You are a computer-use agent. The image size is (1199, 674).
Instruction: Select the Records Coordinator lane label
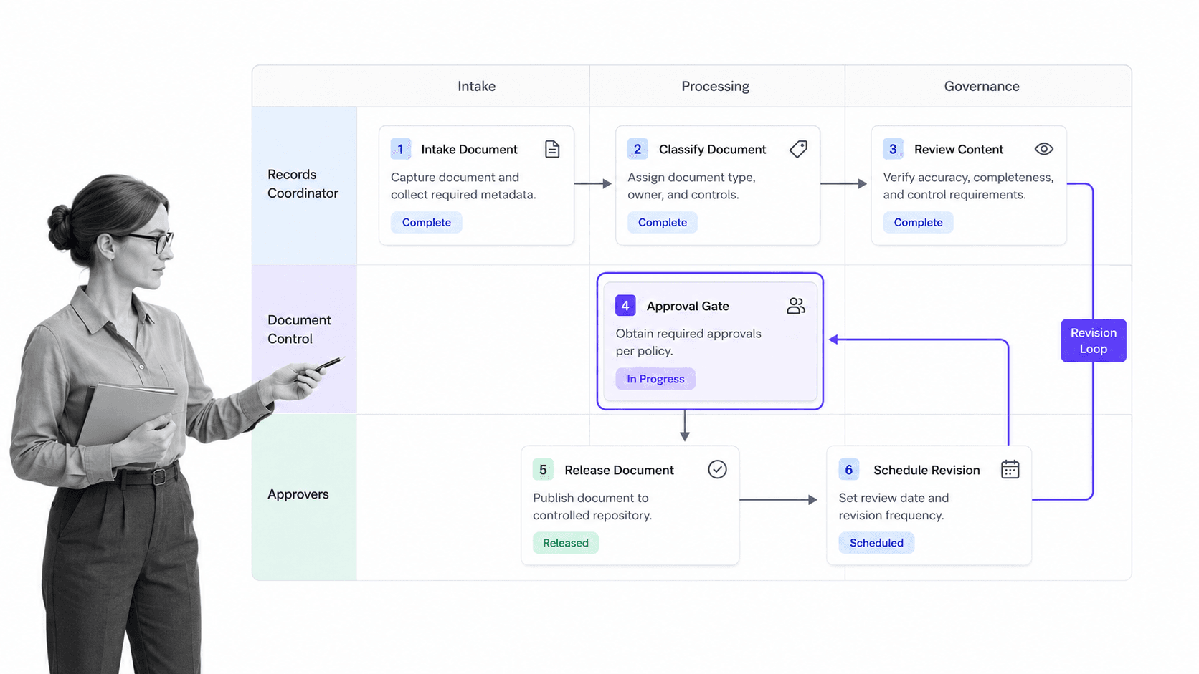point(303,184)
